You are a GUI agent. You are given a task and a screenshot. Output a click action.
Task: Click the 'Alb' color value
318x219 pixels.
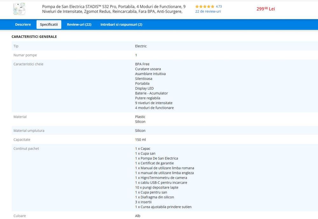(x=137, y=216)
